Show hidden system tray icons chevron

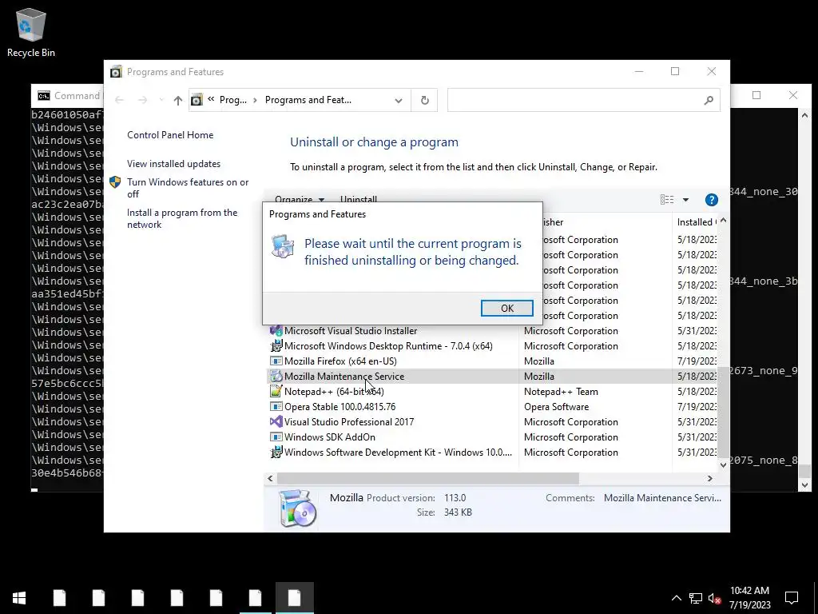[x=676, y=598]
